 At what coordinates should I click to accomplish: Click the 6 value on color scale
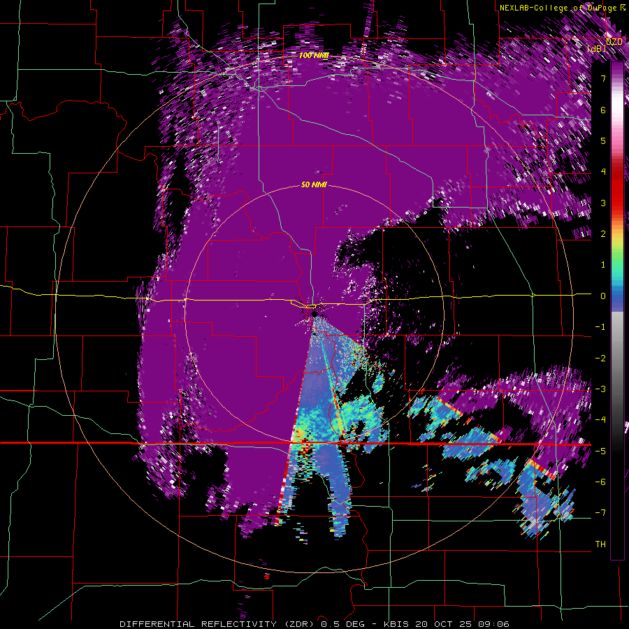click(x=603, y=110)
